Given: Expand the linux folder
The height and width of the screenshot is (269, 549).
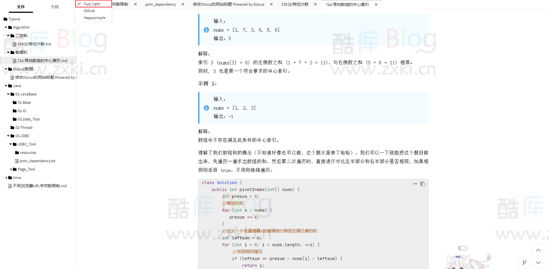Looking at the screenshot, I should (6, 178).
